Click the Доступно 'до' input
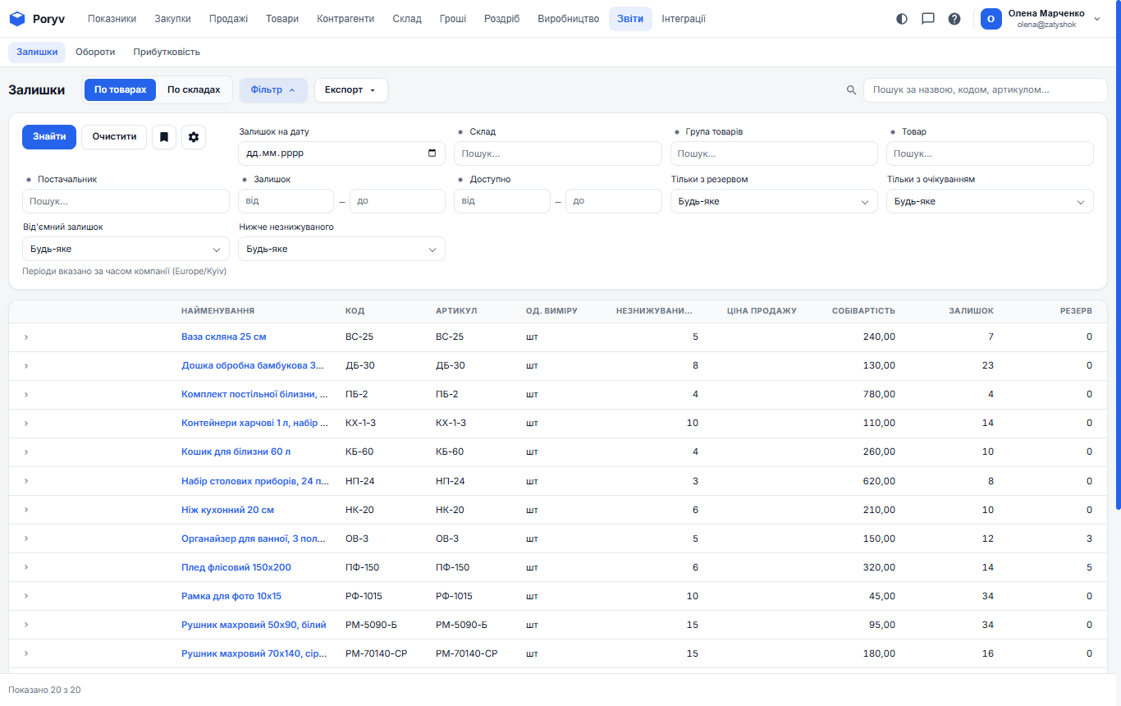The image size is (1121, 706). (614, 201)
